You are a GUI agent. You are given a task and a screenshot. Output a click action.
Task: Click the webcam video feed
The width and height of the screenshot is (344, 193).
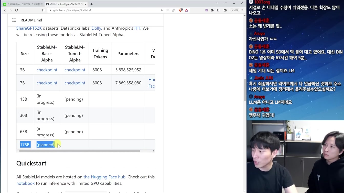(x=295, y=156)
